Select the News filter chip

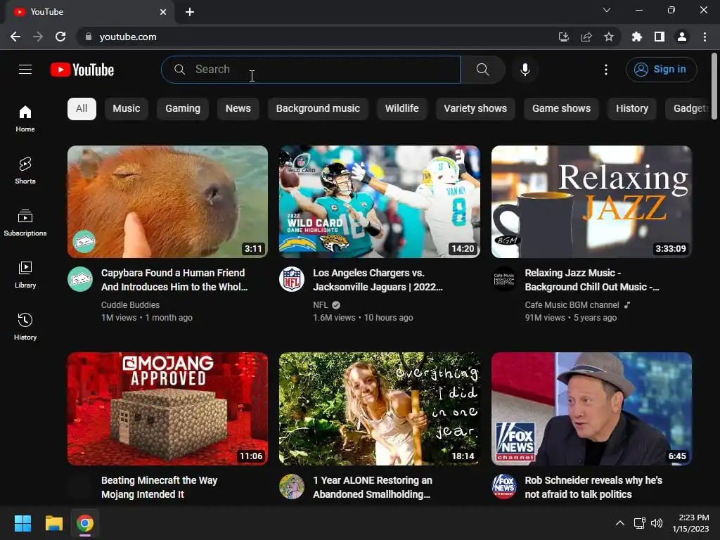[x=238, y=109]
